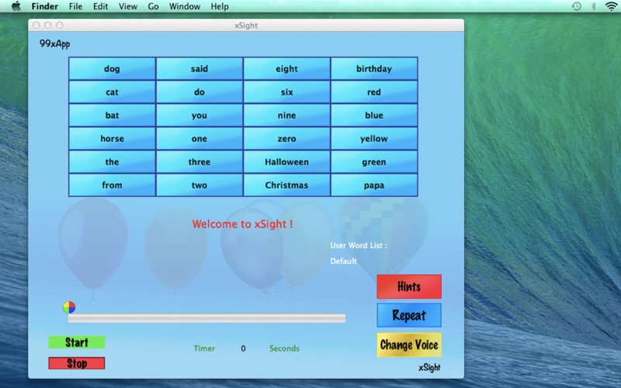Select the 'two' word tile
Image resolution: width=621 pixels, height=388 pixels.
(x=199, y=185)
